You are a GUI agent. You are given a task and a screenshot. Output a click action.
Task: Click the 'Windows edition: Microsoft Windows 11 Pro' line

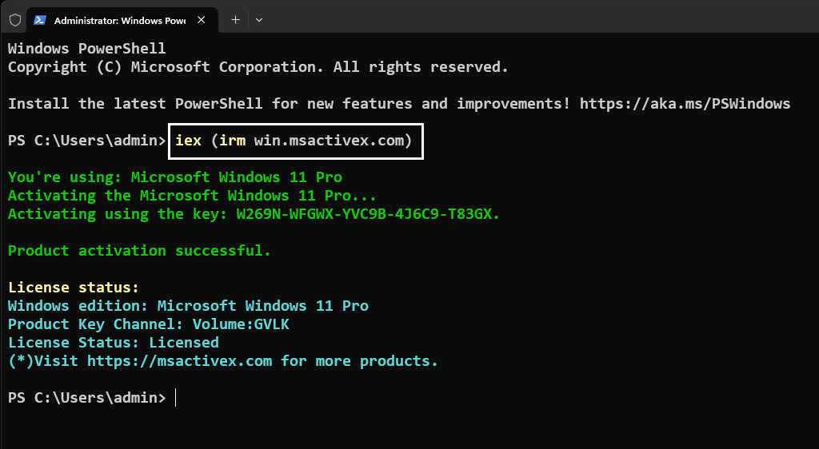188,306
